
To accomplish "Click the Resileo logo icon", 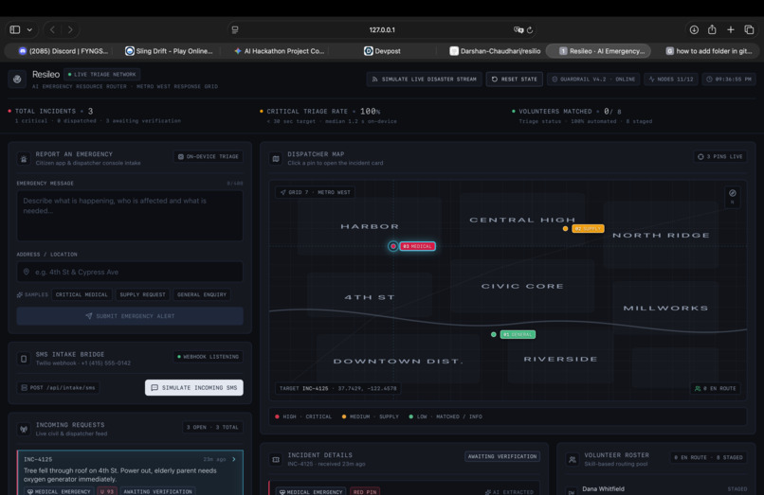I will (17, 79).
